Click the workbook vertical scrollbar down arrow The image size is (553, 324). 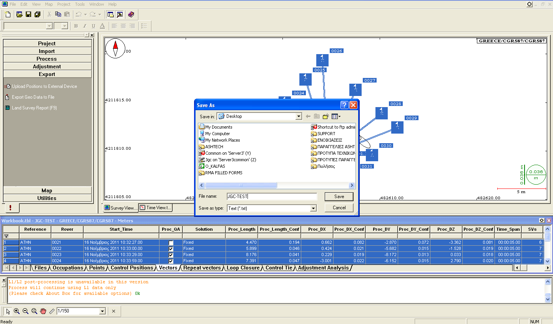(548, 261)
